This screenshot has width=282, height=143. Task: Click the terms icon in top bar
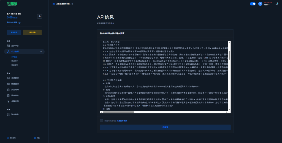(54, 4)
